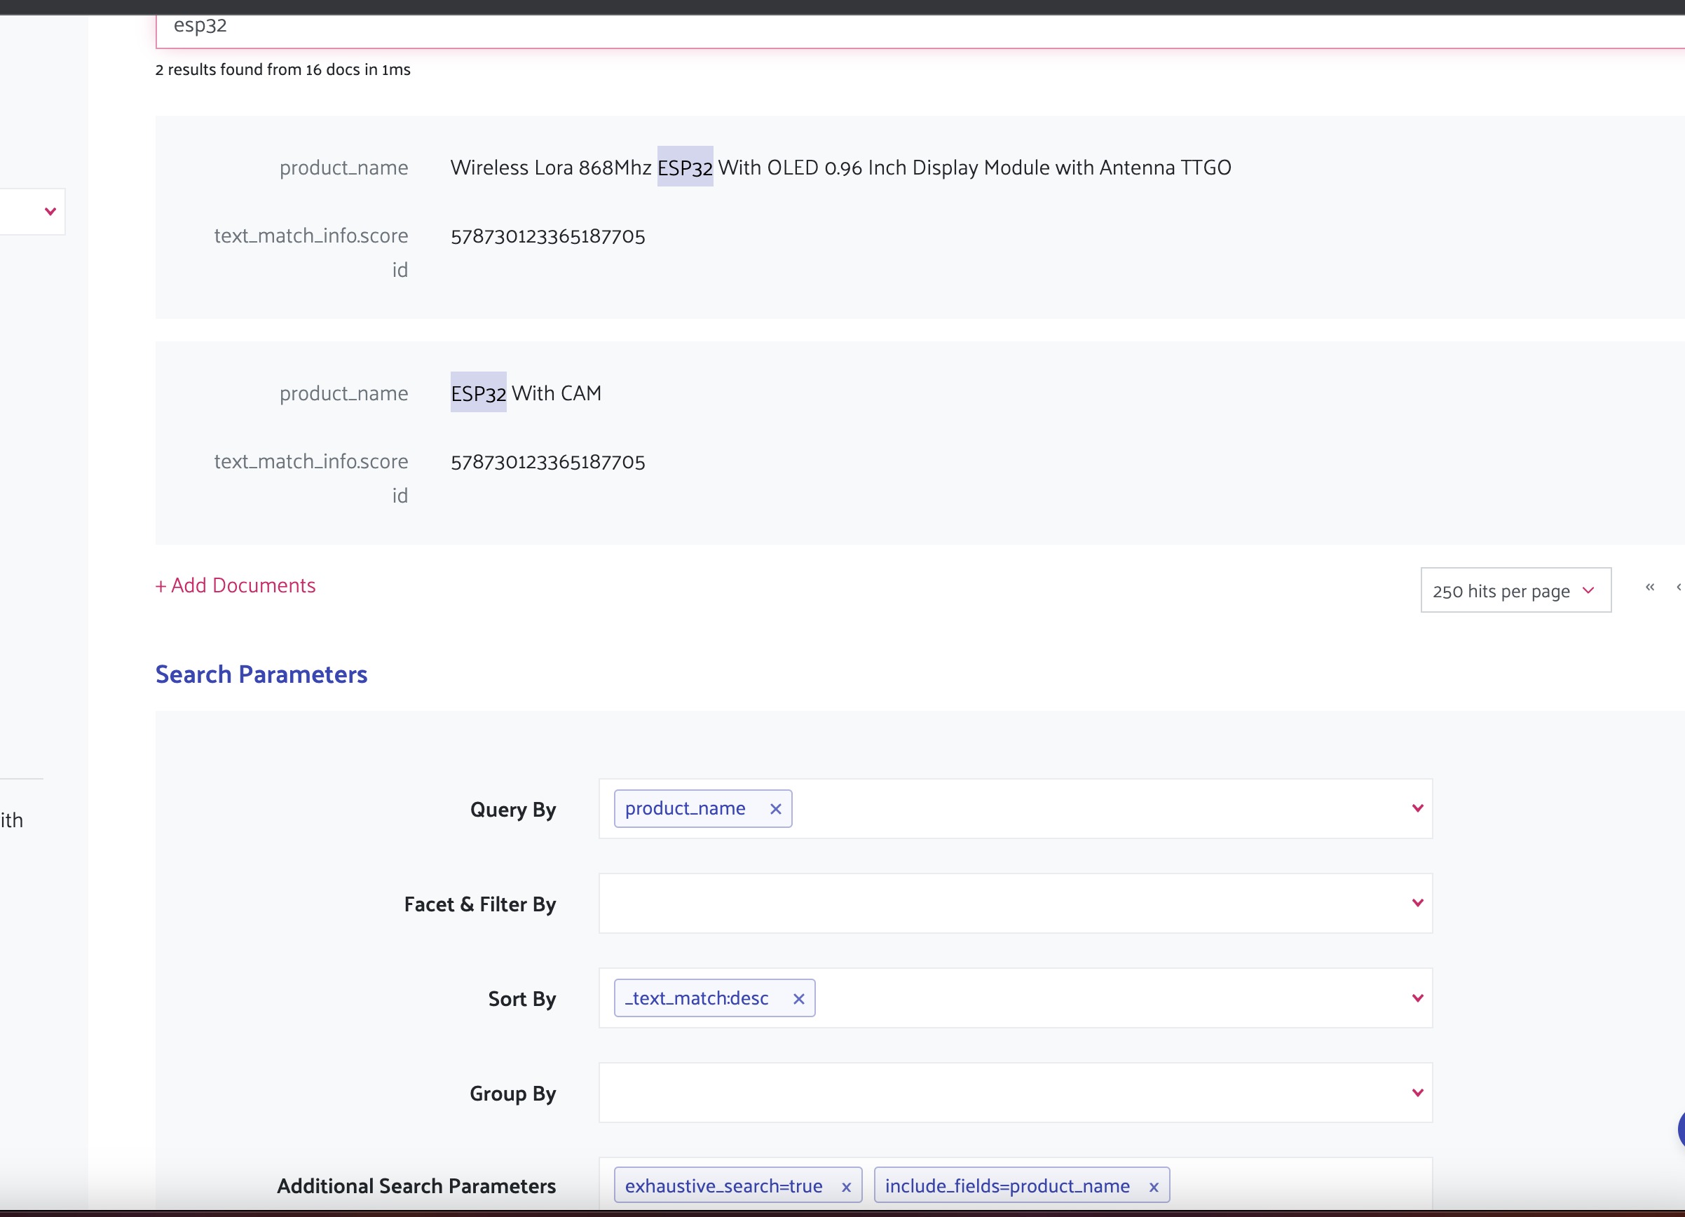Remove the include_fields=product_name parameter chip

pos(1153,1185)
